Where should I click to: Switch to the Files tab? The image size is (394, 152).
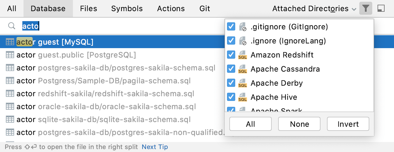89,9
